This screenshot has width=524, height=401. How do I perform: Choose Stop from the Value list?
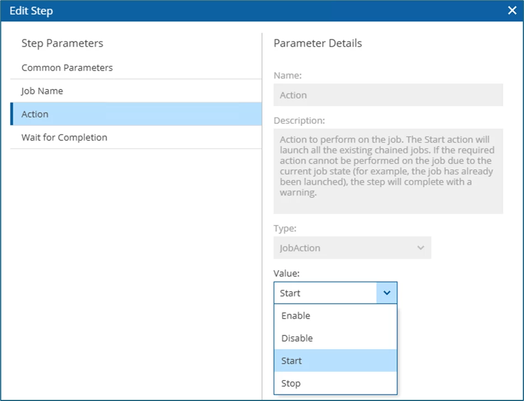[291, 383]
